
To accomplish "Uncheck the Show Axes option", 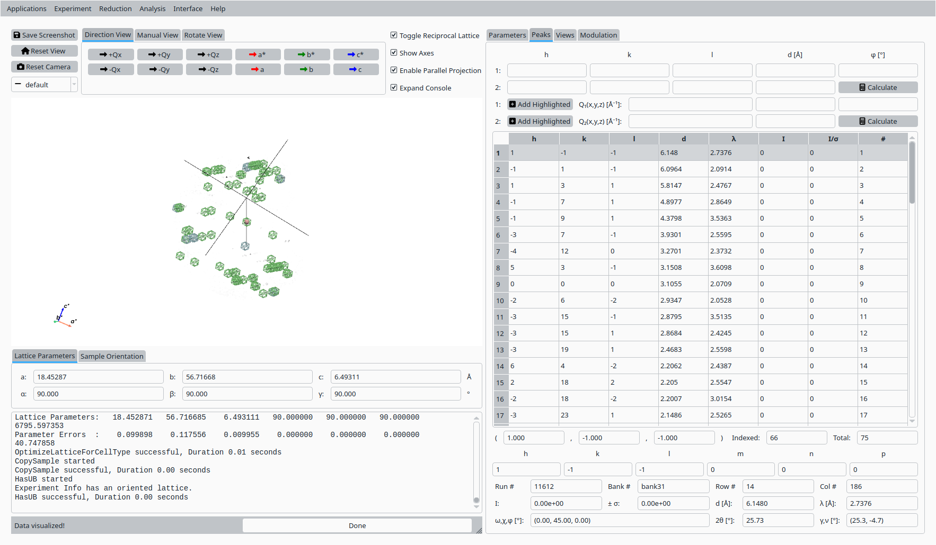I will tap(394, 52).
